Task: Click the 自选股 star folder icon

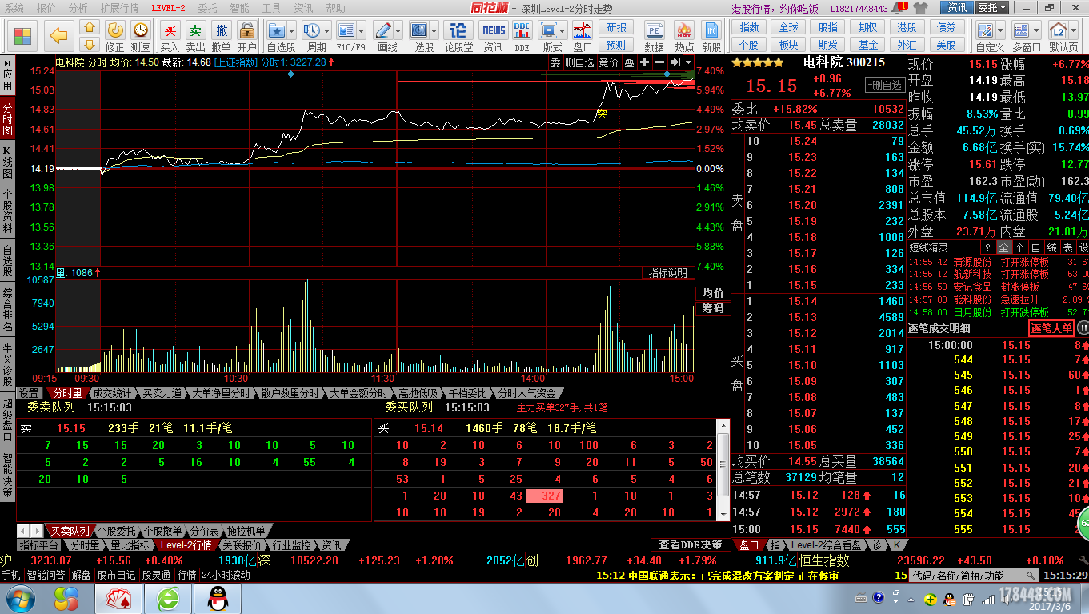Action: [x=277, y=30]
